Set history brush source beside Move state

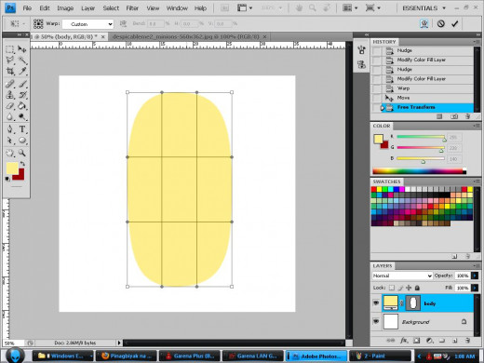pyautogui.click(x=376, y=98)
